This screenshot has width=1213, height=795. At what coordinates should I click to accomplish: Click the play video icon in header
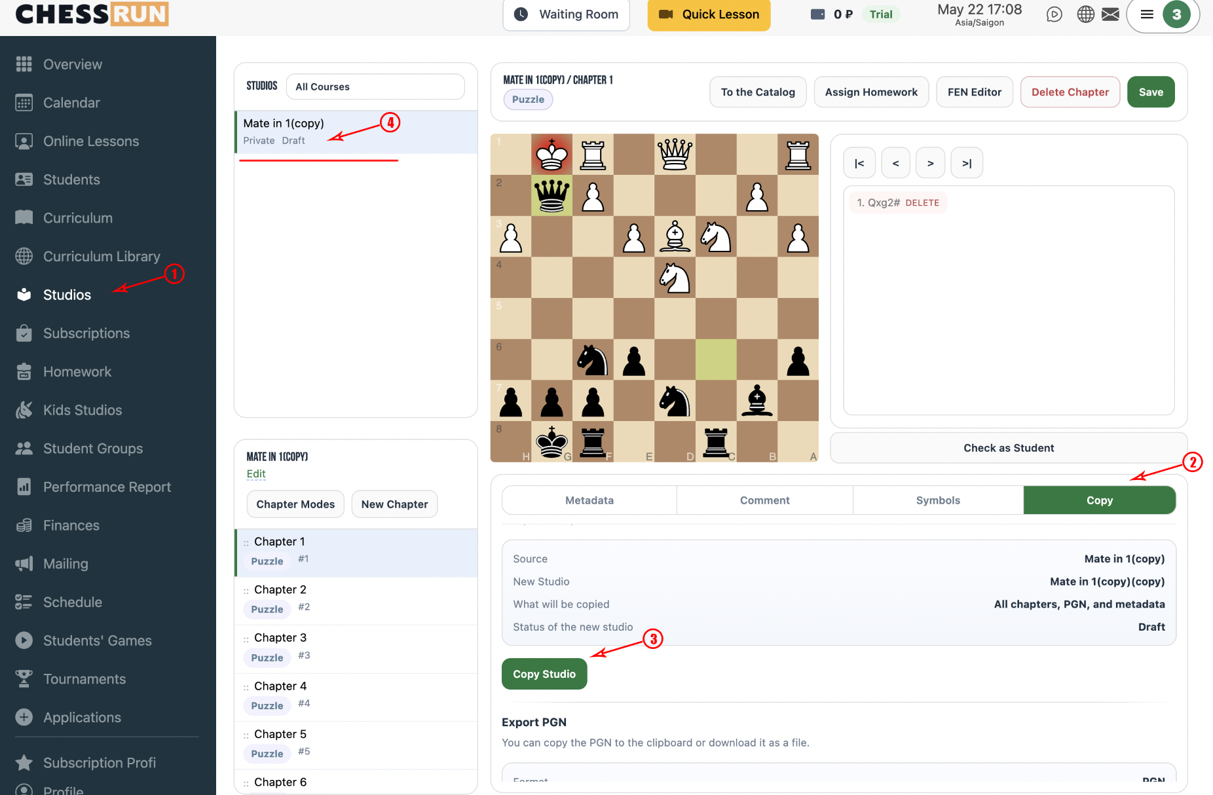coord(1054,14)
